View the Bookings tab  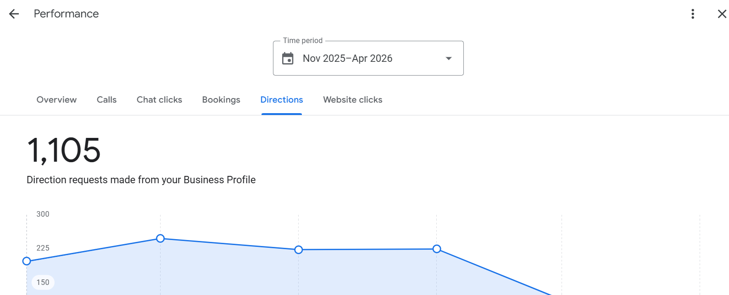pyautogui.click(x=221, y=100)
